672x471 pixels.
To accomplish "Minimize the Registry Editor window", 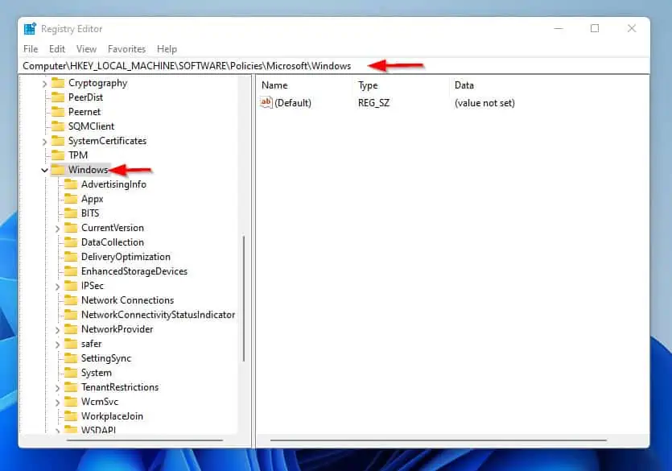I will (559, 29).
